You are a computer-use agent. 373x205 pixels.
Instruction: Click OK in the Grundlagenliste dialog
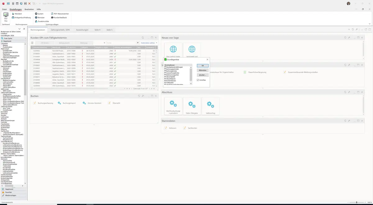pos(202,66)
